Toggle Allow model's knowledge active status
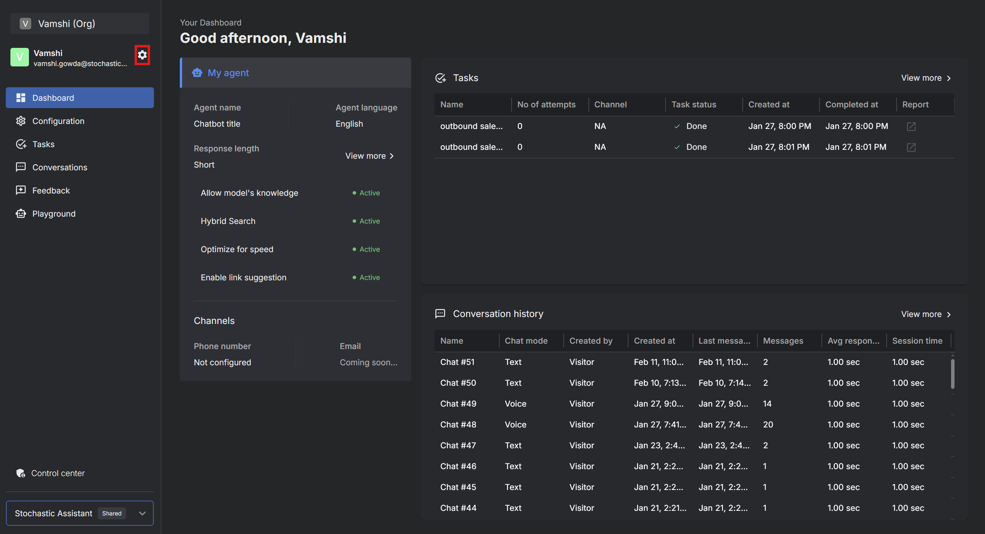This screenshot has width=985, height=534. pos(367,193)
